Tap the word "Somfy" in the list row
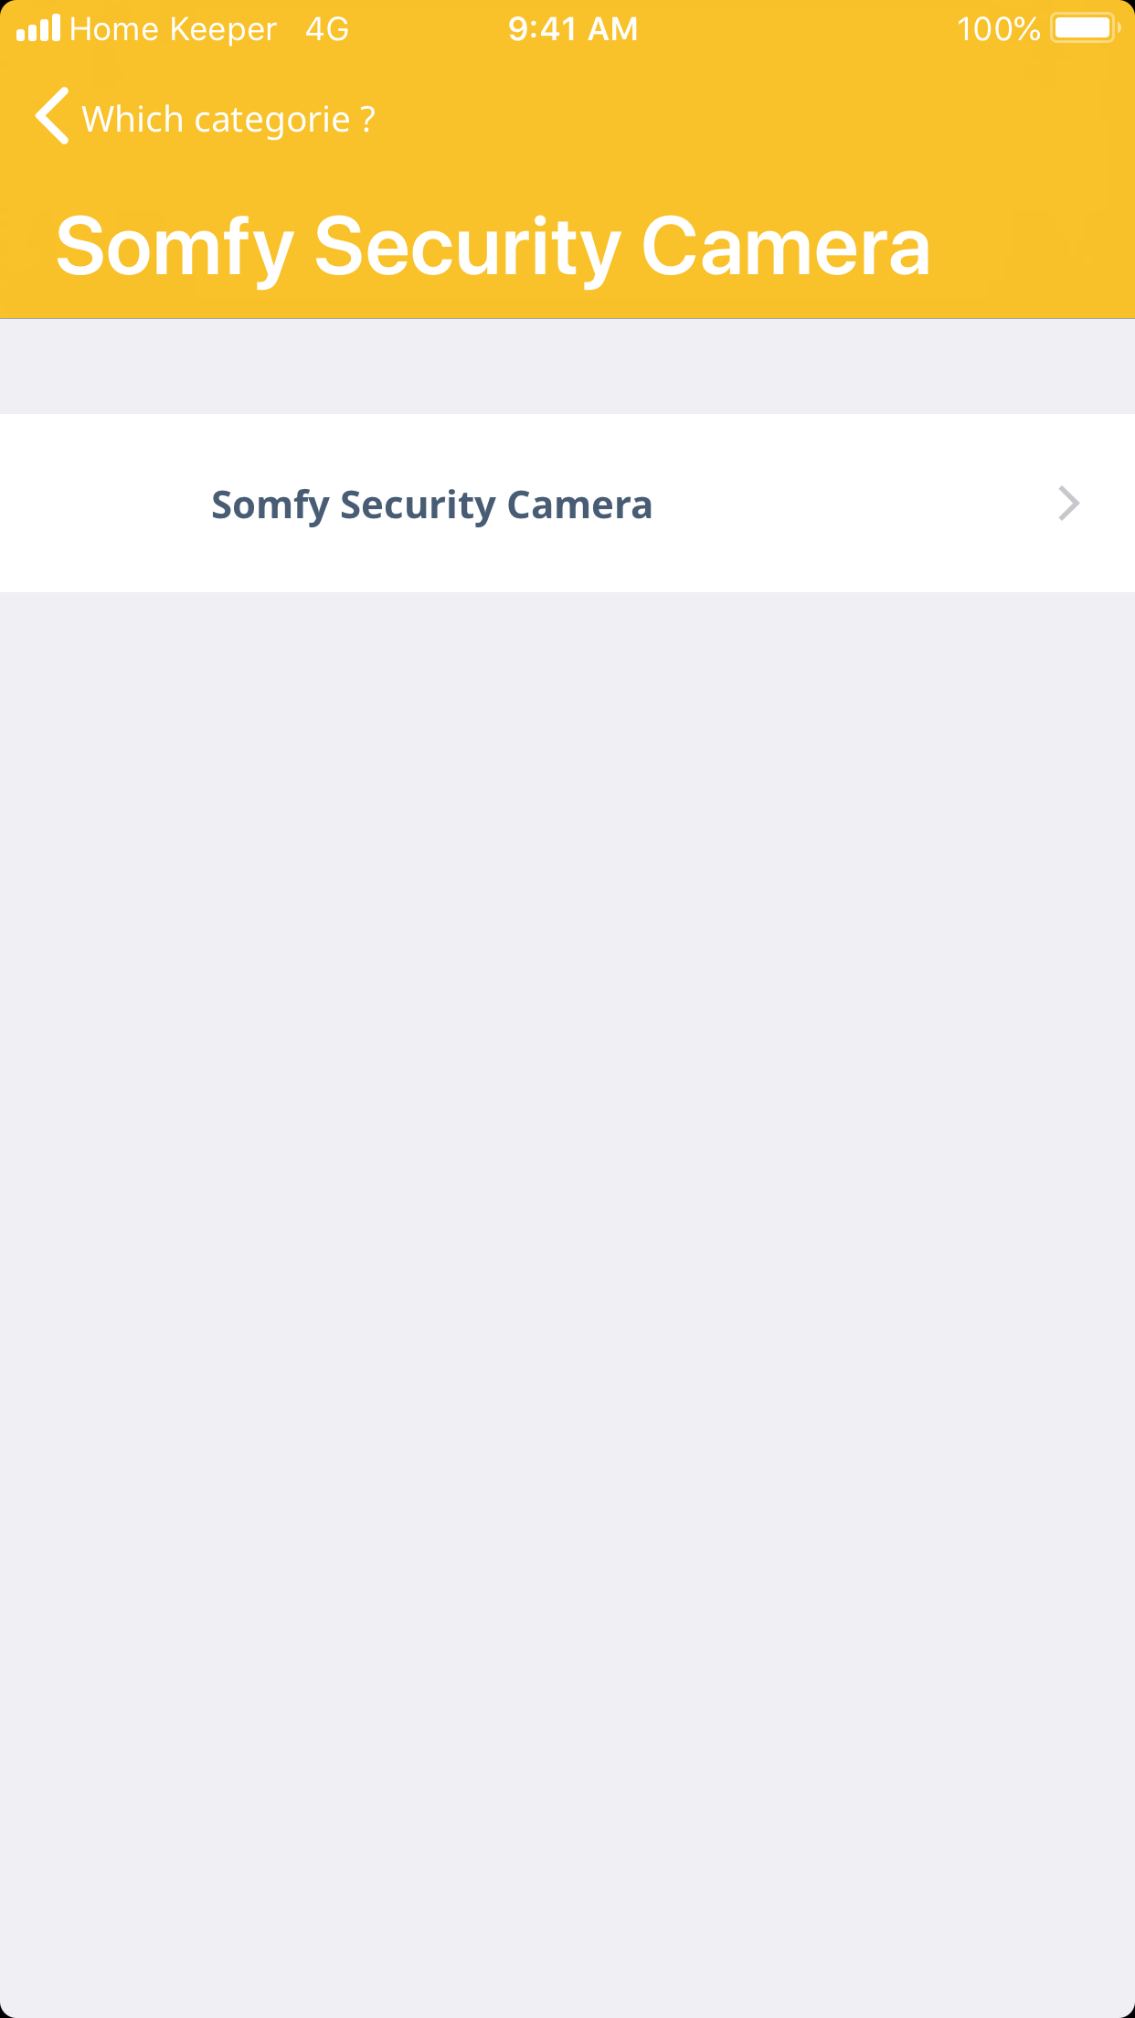1135x2018 pixels. 270,504
